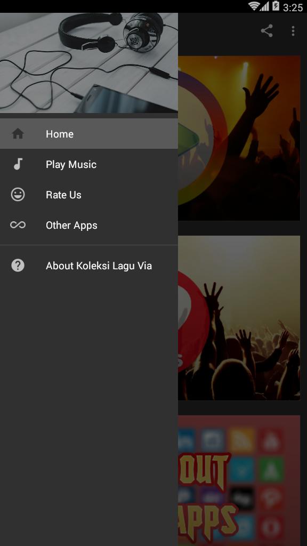Tap the headphones header image
This screenshot has width=307, height=546.
click(x=89, y=63)
